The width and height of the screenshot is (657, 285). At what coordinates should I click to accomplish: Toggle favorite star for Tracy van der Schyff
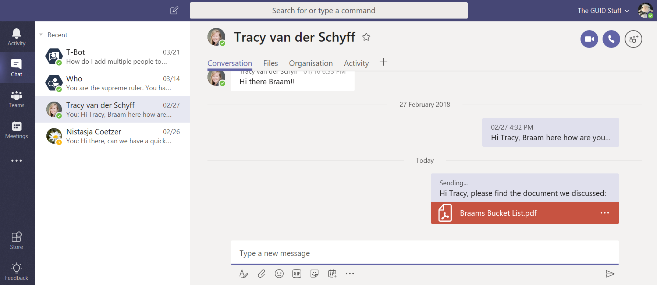(x=366, y=37)
